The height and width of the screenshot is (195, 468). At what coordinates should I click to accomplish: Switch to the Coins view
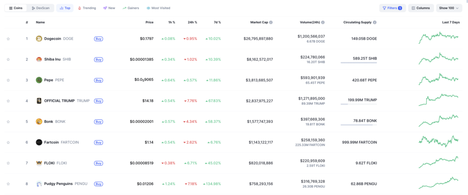click(16, 8)
